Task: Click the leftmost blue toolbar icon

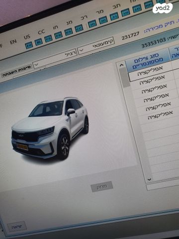Action: (x=29, y=45)
